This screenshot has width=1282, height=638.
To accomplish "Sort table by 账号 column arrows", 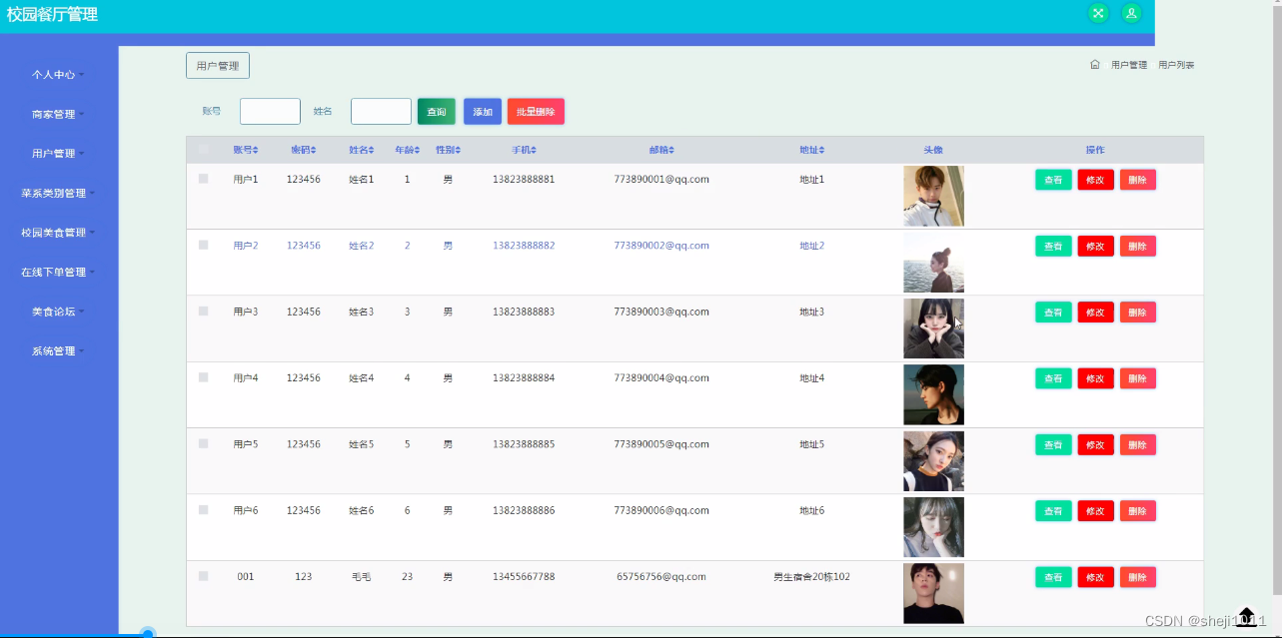I will tap(255, 150).
